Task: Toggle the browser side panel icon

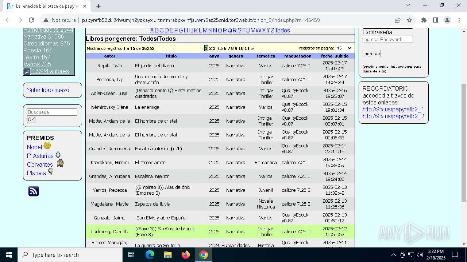Action: pyautogui.click(x=436, y=20)
